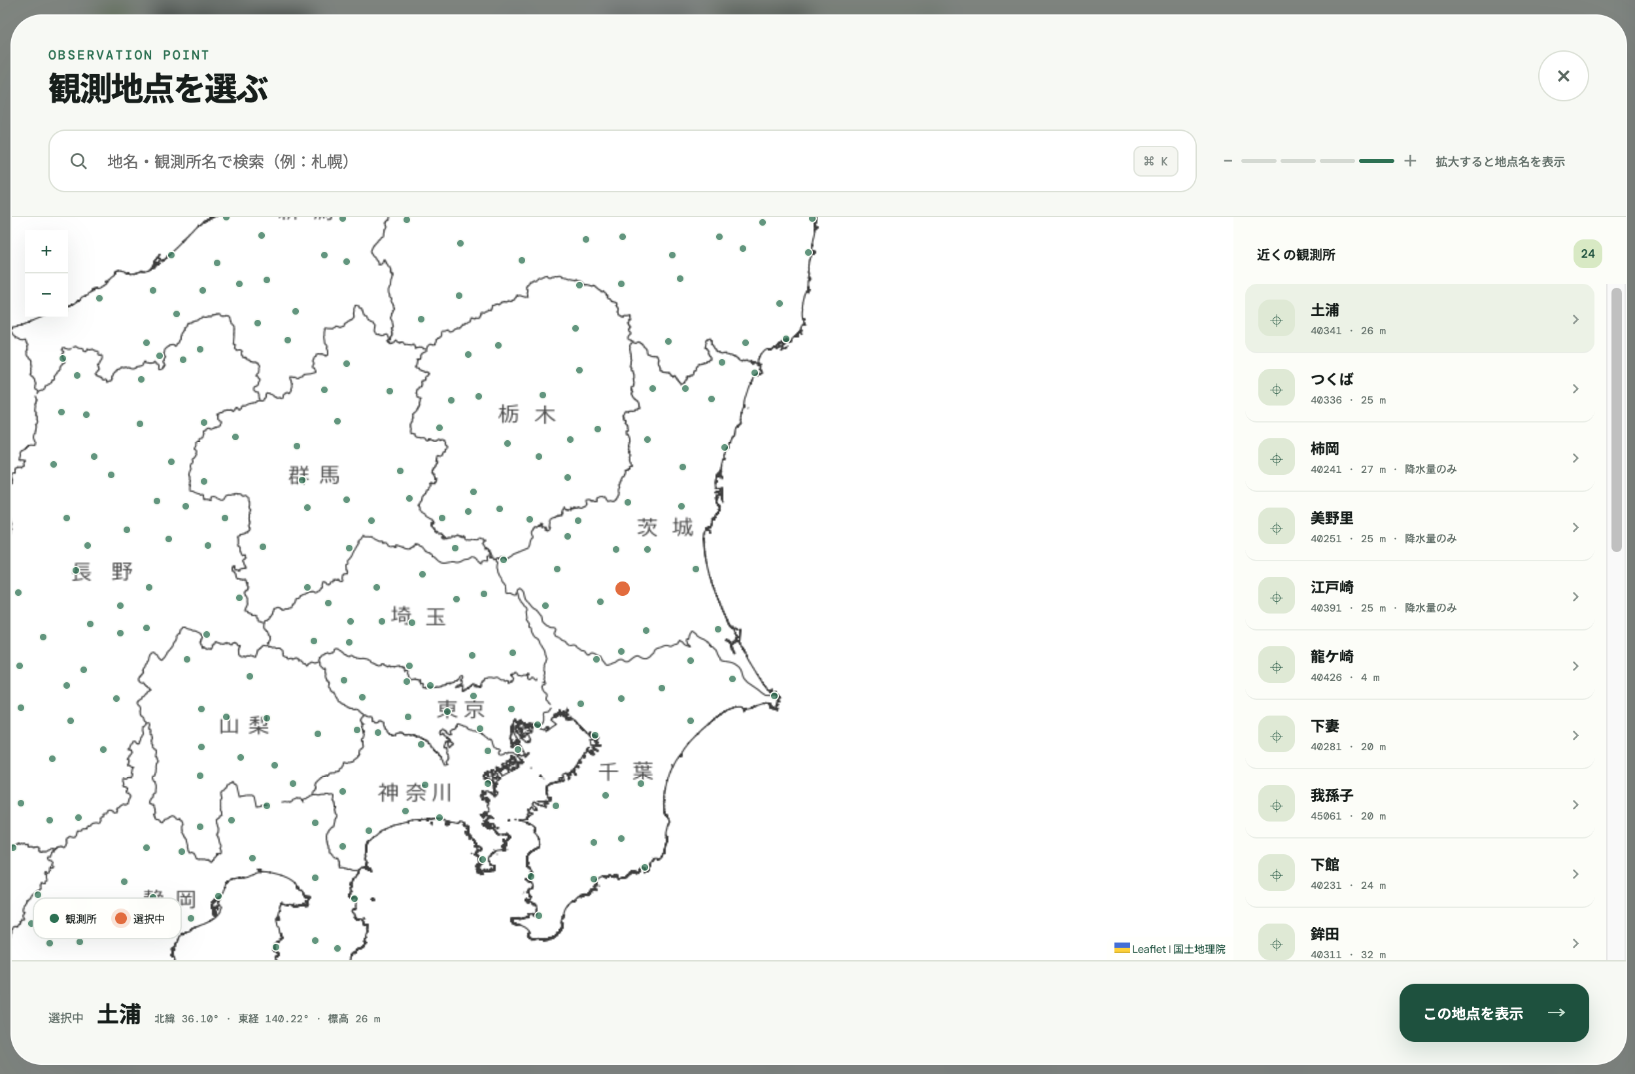
Task: Set zoom slider to third segment
Action: click(x=1337, y=161)
